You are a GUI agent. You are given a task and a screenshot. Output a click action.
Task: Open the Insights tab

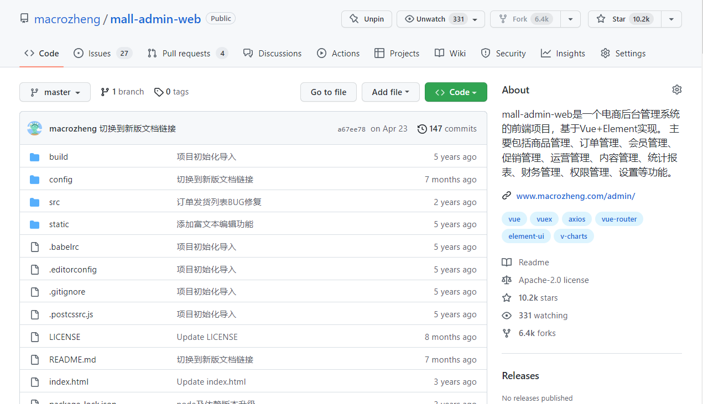[x=563, y=54]
